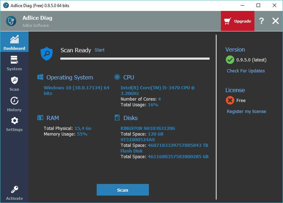Click the Windows logo Operating System icon
Screen dimensions: 283x203
pos(40,77)
